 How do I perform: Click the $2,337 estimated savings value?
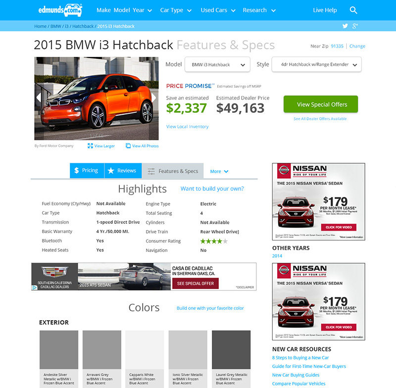click(x=187, y=108)
